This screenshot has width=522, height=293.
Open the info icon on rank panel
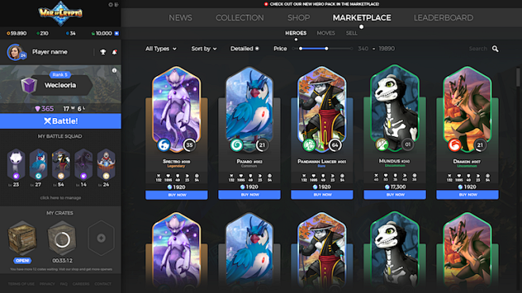point(114,70)
